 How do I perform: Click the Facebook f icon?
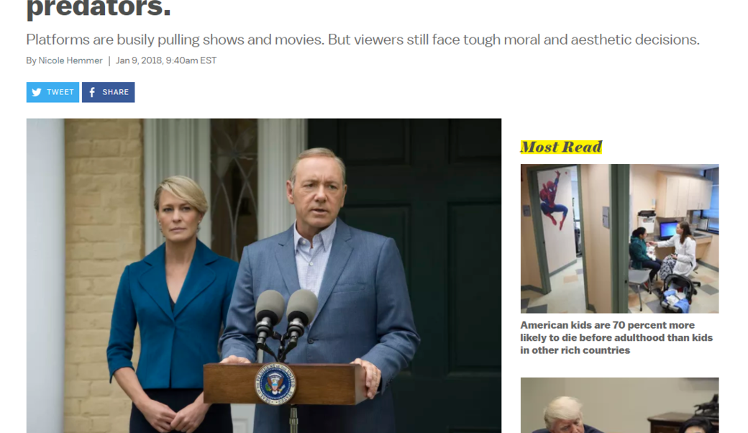click(x=93, y=92)
